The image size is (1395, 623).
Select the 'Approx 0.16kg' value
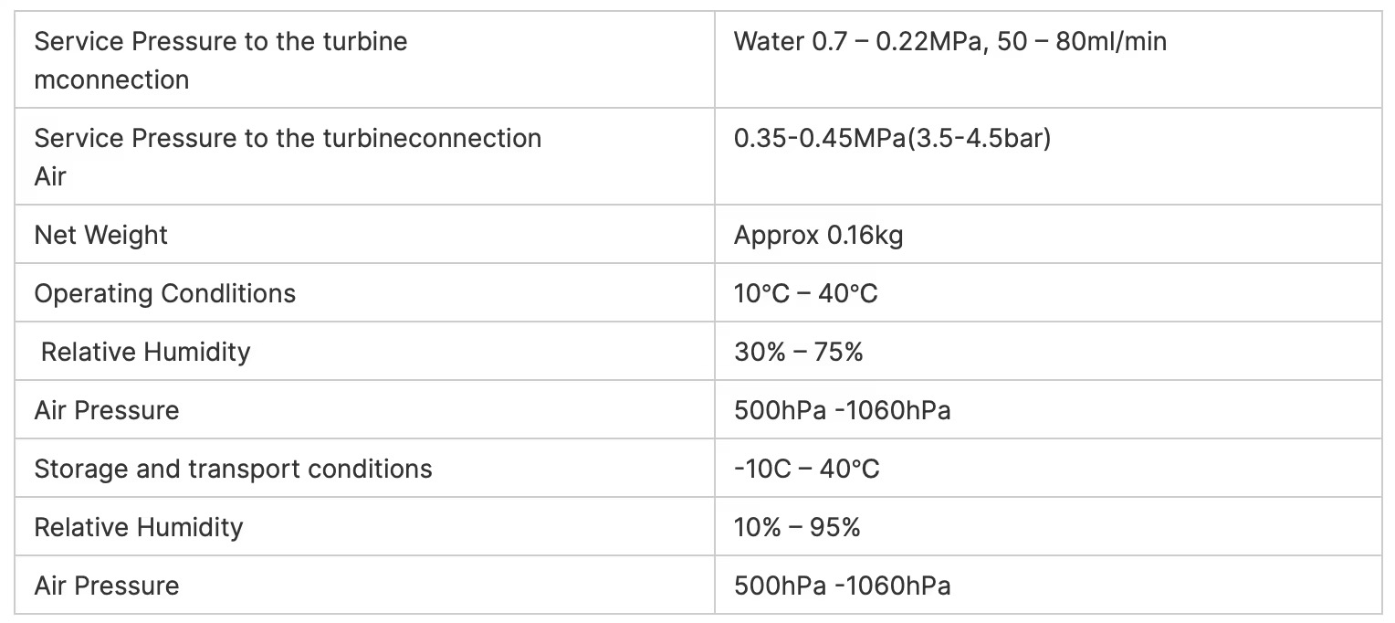[818, 236]
